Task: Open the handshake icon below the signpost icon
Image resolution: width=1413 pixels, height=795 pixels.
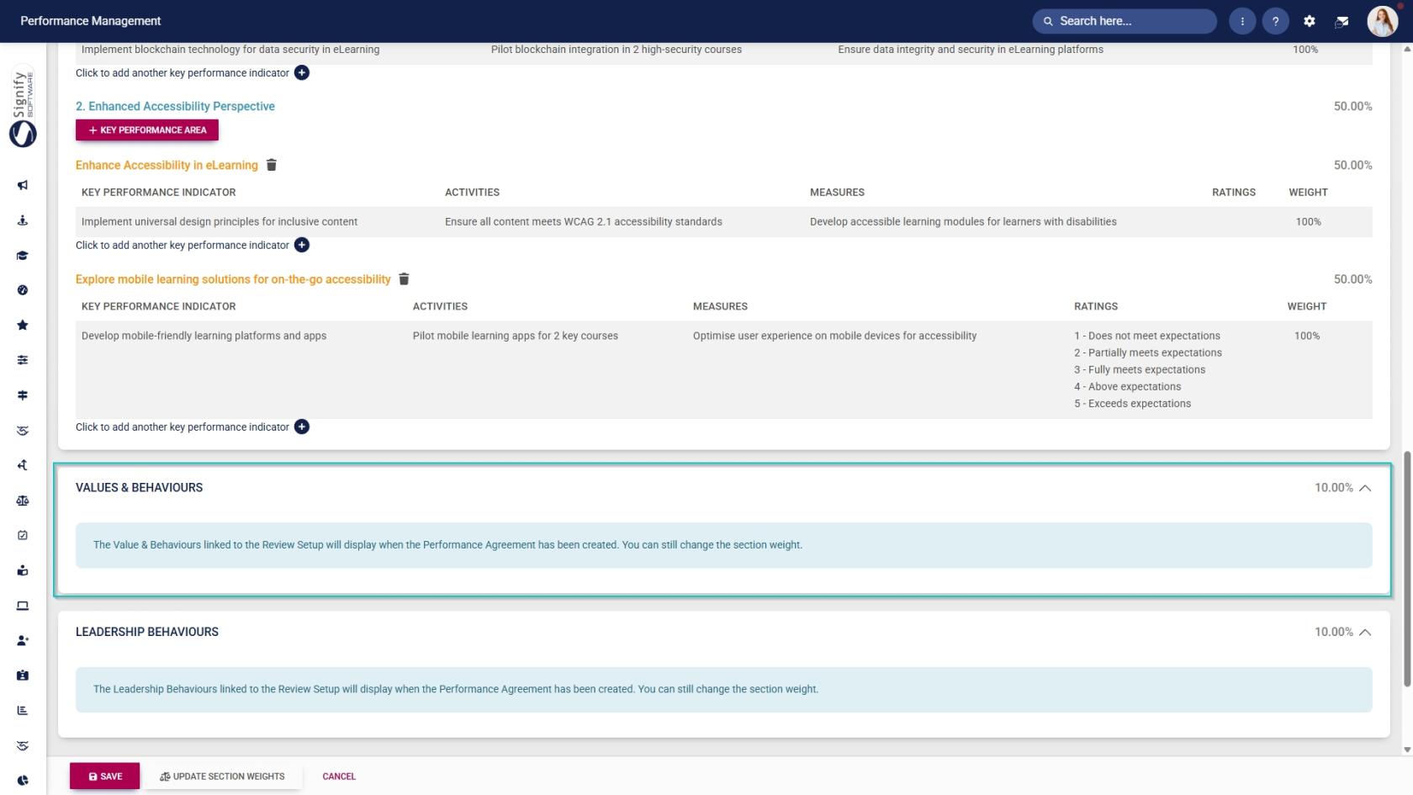Action: pyautogui.click(x=23, y=431)
